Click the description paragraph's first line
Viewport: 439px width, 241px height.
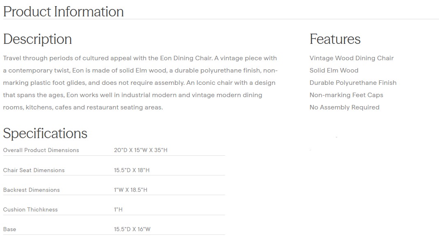coord(140,58)
